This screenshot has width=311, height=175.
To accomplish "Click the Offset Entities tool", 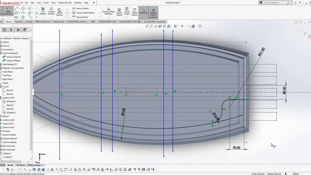I will (59, 12).
